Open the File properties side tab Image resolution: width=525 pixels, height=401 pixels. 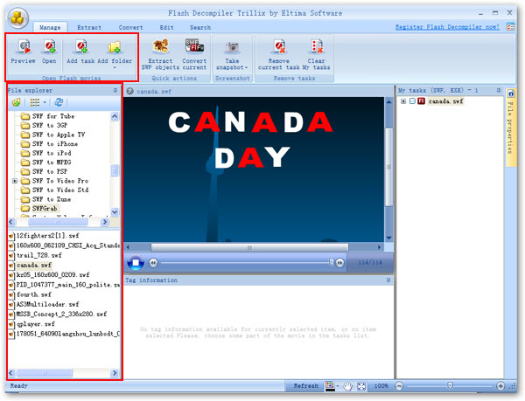point(511,127)
